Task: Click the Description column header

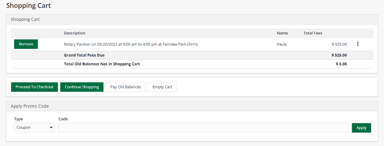Action: 74,33
